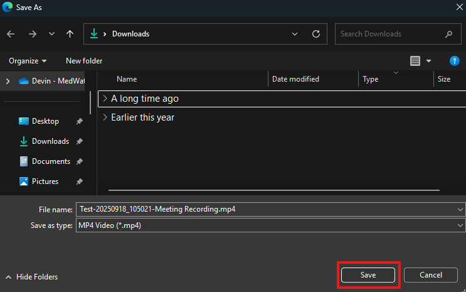Expand the 'A long time ago' group
Image resolution: width=466 pixels, height=292 pixels.
coord(105,99)
